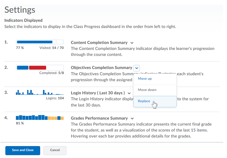
Task: Select Replace in the context menu
Action: click(144, 101)
